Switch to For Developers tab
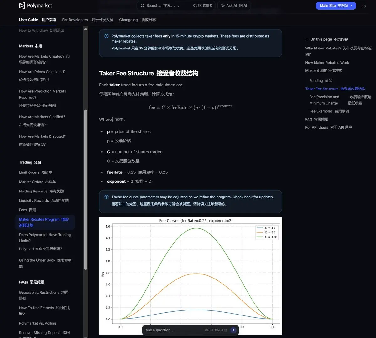The image size is (376, 338). pos(75,20)
